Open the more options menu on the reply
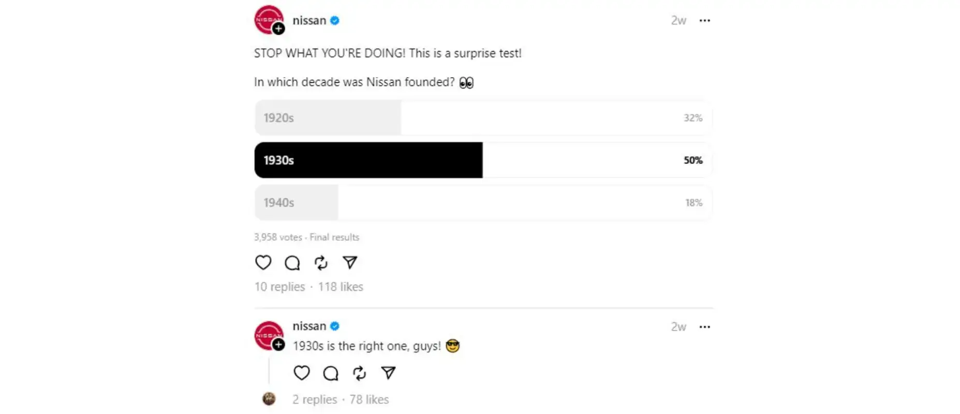960x414 pixels. [705, 327]
